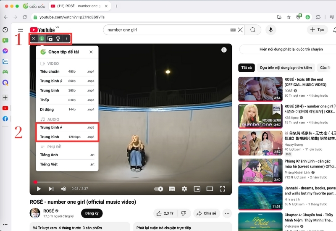Download Trung bình 128kbps mp3 audio
Viewport: 336px width, 231px height.
tap(67, 137)
